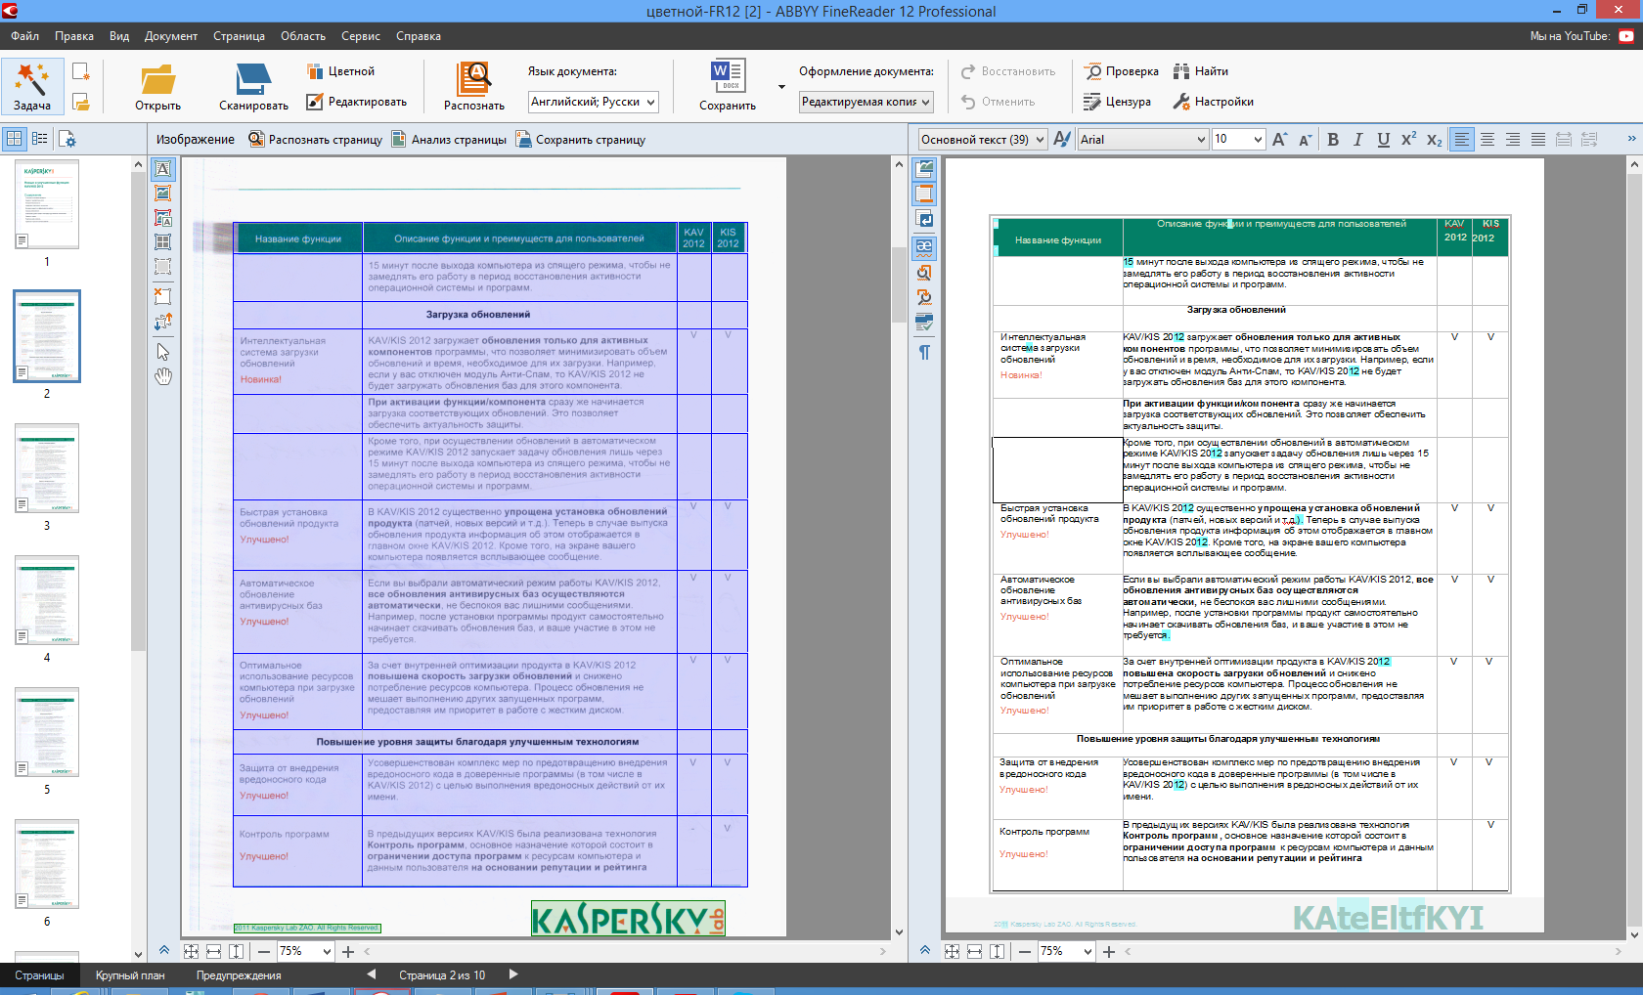
Task: Select the page 1 thumbnail
Action: coord(47,204)
